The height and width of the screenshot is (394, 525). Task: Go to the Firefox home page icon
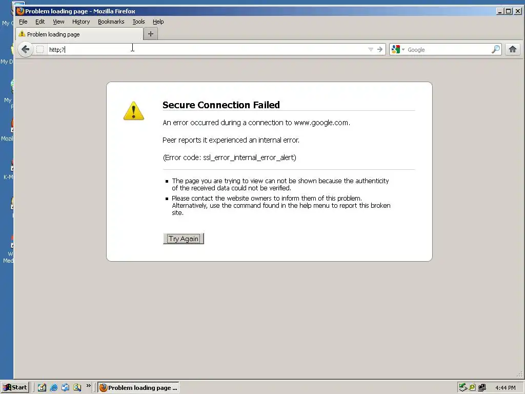pyautogui.click(x=512, y=50)
